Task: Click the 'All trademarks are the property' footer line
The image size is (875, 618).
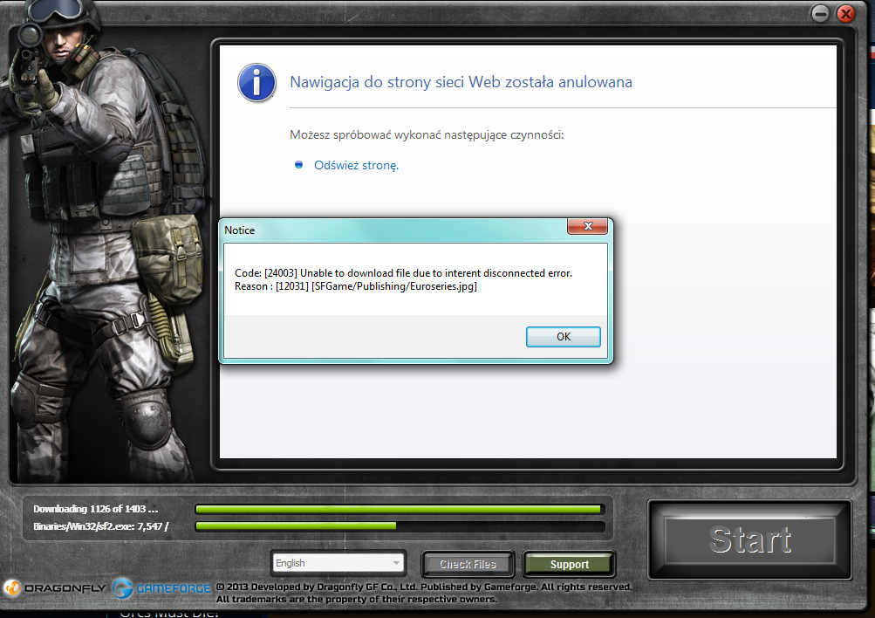Action: coord(357,599)
